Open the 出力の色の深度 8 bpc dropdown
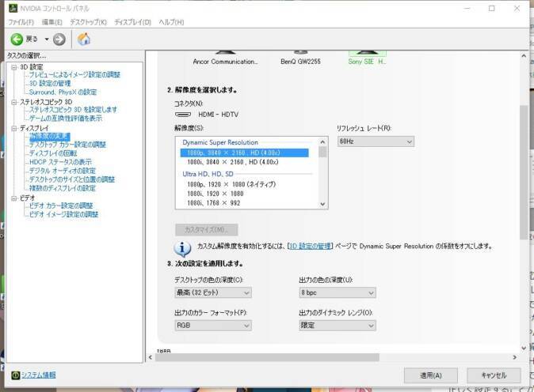534x392 pixels. point(338,292)
